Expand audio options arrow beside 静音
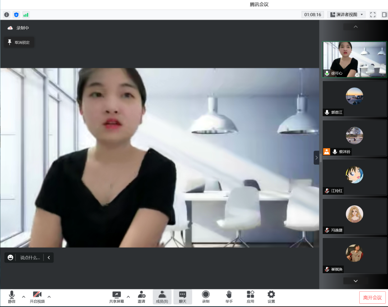The image size is (388, 307). (24, 297)
